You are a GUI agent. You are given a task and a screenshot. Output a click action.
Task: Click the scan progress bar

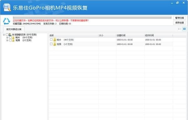click(x=92, y=18)
